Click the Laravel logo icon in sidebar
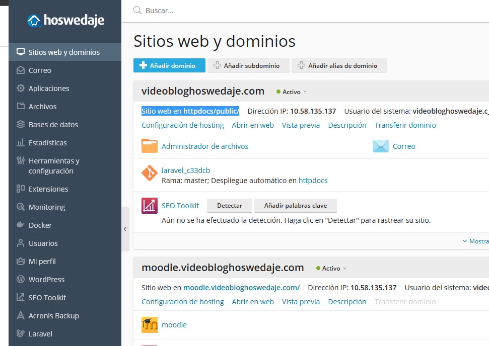This screenshot has height=346, width=489. (x=21, y=333)
